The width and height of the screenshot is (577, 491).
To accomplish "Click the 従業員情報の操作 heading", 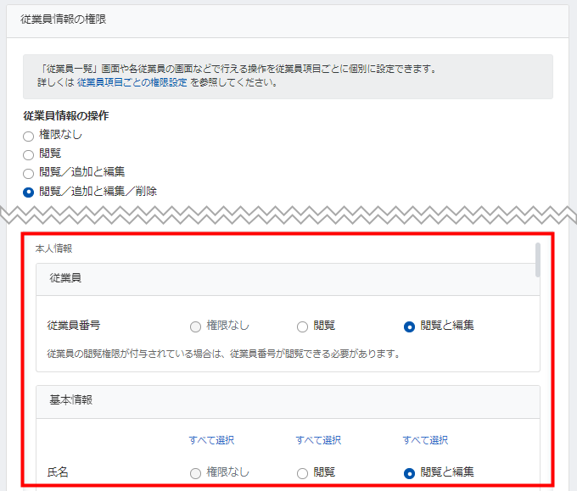I will [66, 116].
